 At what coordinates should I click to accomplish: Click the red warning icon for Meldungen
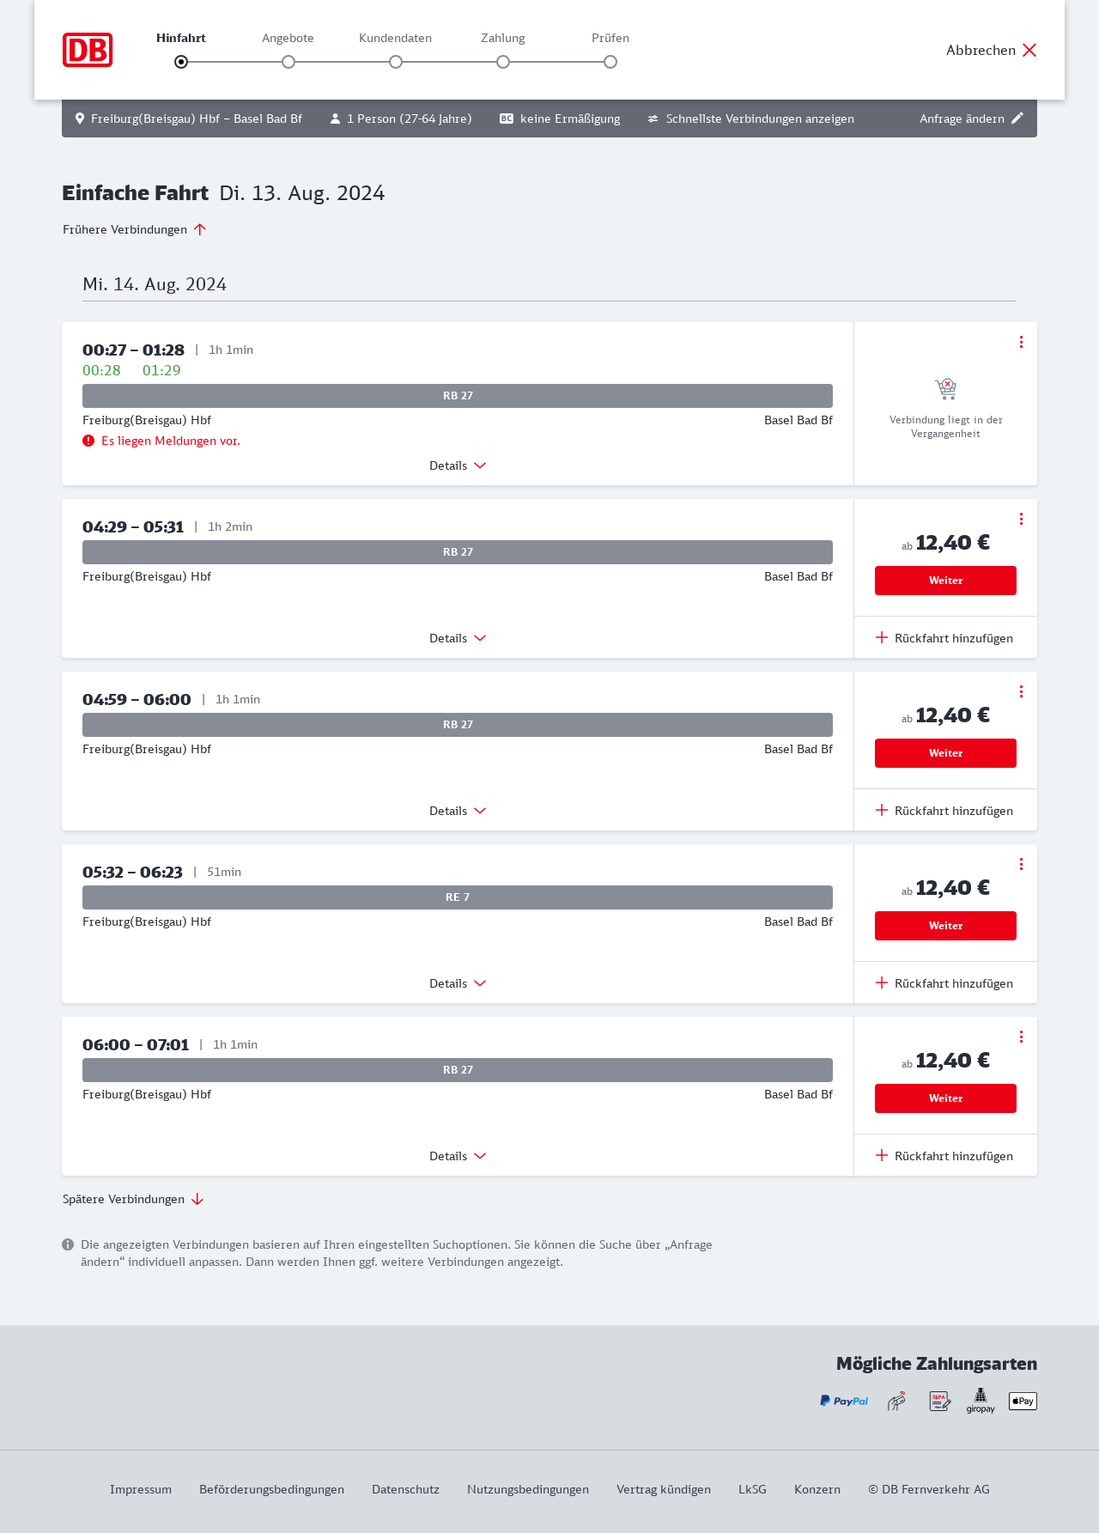click(x=88, y=441)
